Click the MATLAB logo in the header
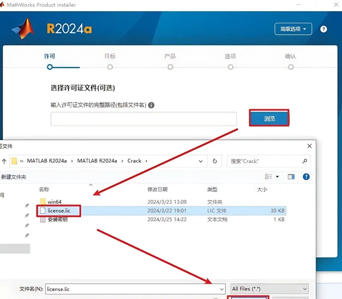The image size is (342, 299). point(23,29)
